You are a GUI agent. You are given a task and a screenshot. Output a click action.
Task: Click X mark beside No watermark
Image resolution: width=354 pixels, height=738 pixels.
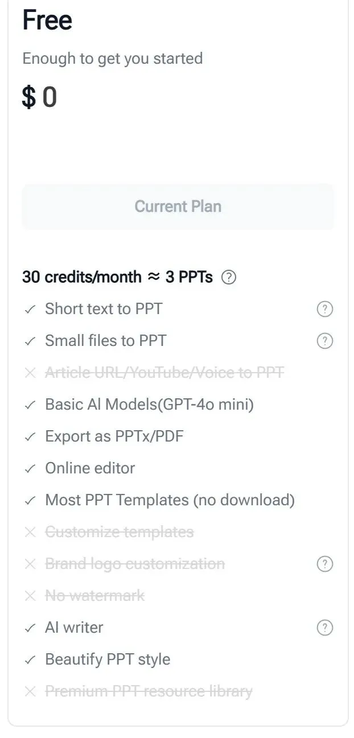[x=30, y=596]
